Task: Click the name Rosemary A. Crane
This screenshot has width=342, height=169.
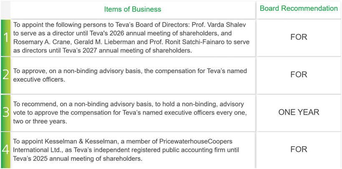Action: [x=40, y=42]
